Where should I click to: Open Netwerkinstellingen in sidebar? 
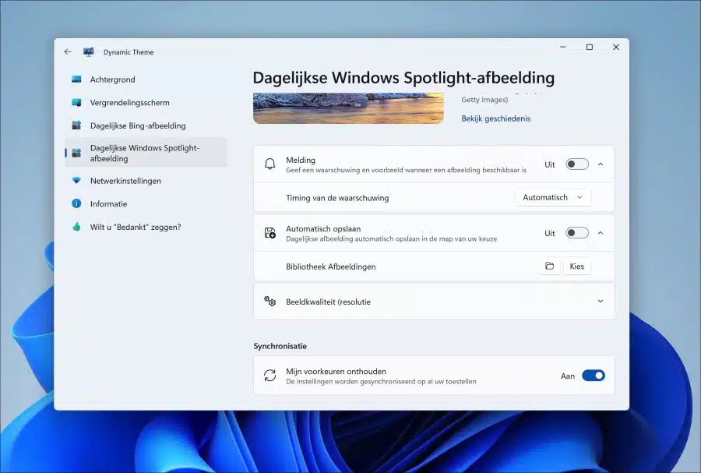point(146,181)
